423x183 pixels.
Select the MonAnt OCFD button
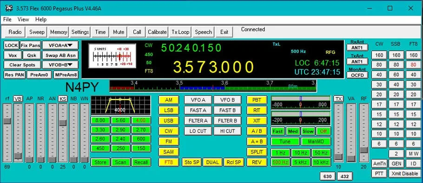click(357, 75)
